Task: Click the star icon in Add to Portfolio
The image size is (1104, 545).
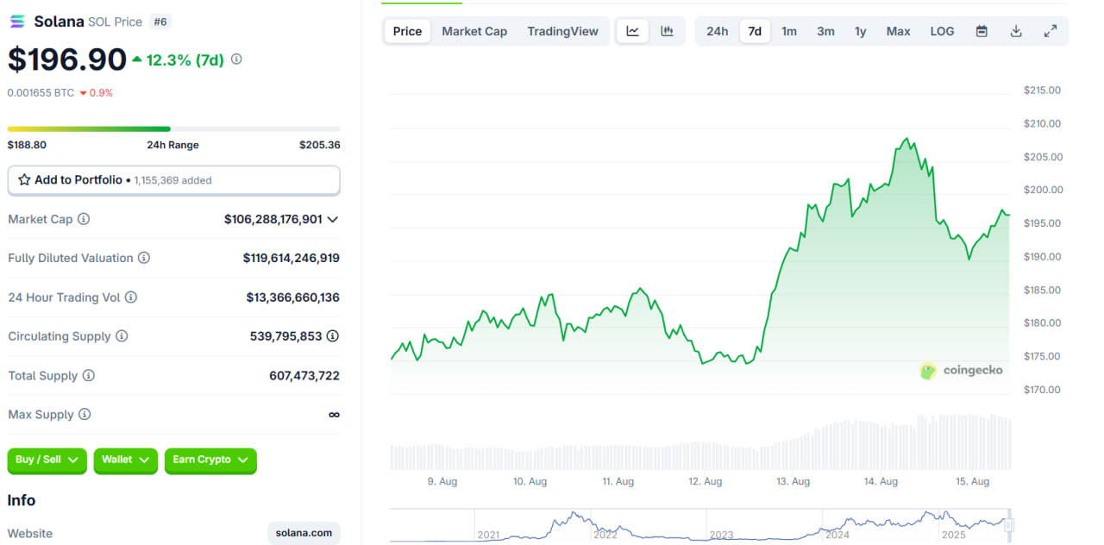Action: (24, 180)
